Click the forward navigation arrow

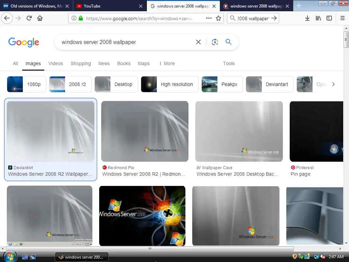coord(18,18)
